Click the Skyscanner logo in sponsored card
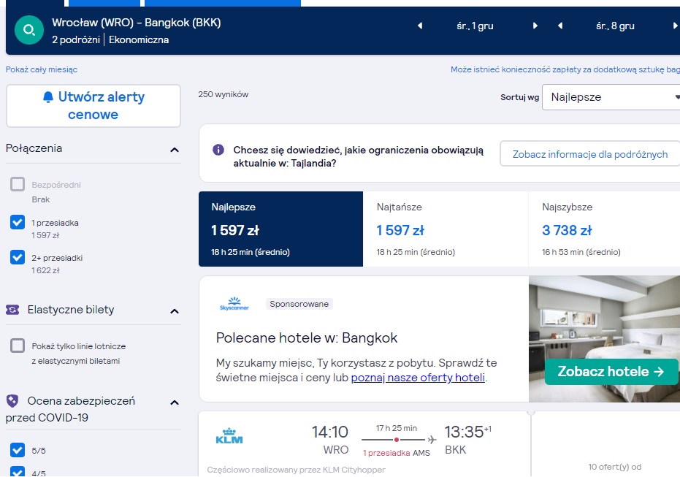Viewport: 680px width, 477px height. tap(234, 304)
